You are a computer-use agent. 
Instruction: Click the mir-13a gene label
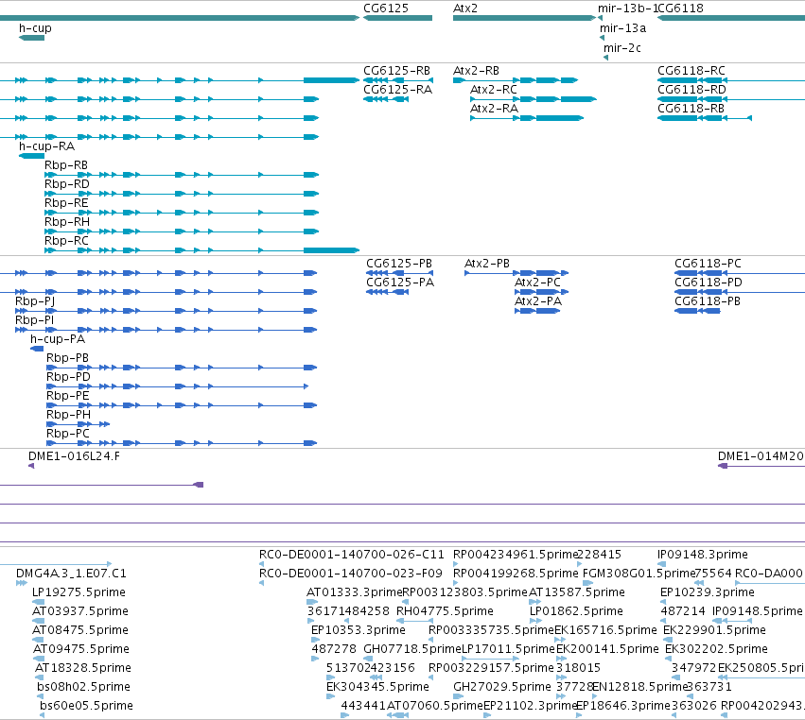(x=622, y=28)
